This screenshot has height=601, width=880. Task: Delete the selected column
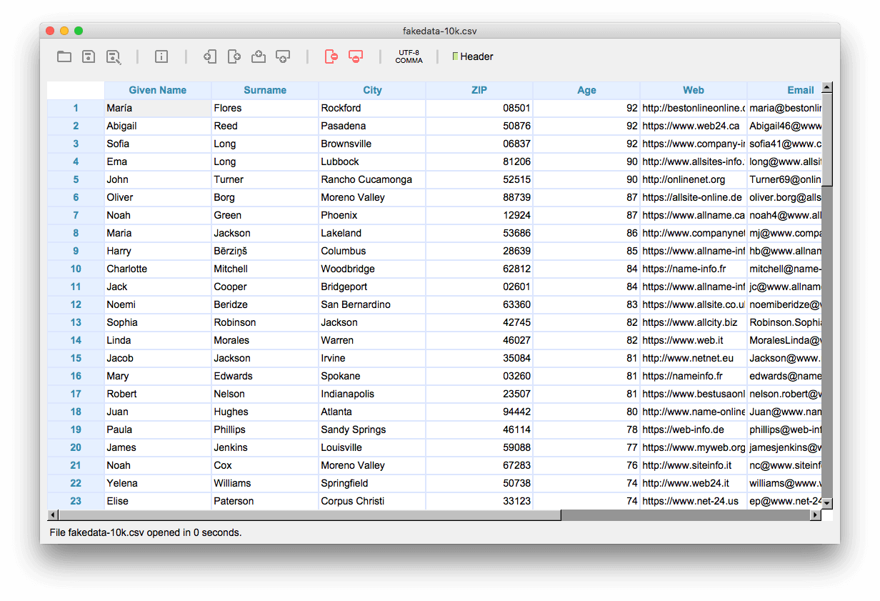pos(331,56)
